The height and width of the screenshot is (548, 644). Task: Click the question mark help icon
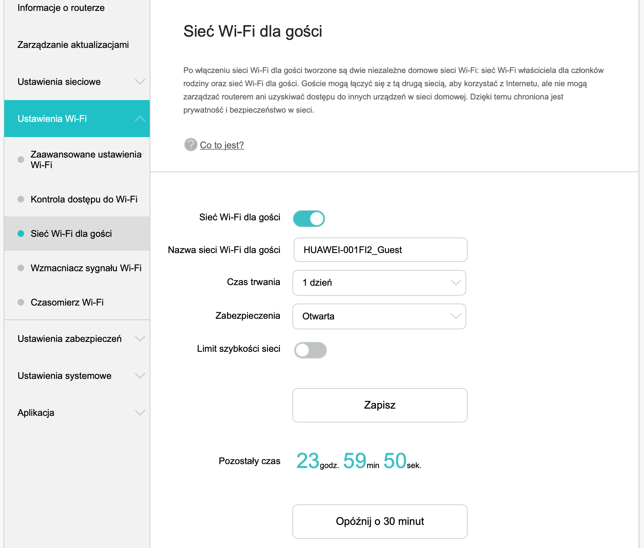coord(191,145)
